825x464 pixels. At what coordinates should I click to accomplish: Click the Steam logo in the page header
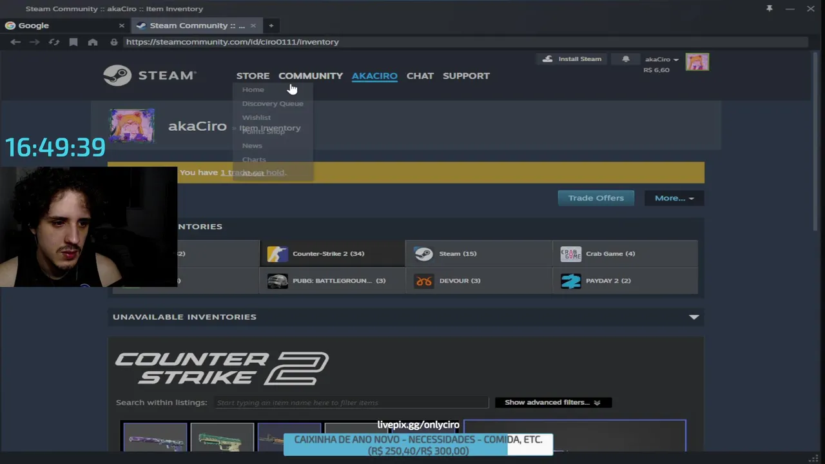tap(150, 75)
